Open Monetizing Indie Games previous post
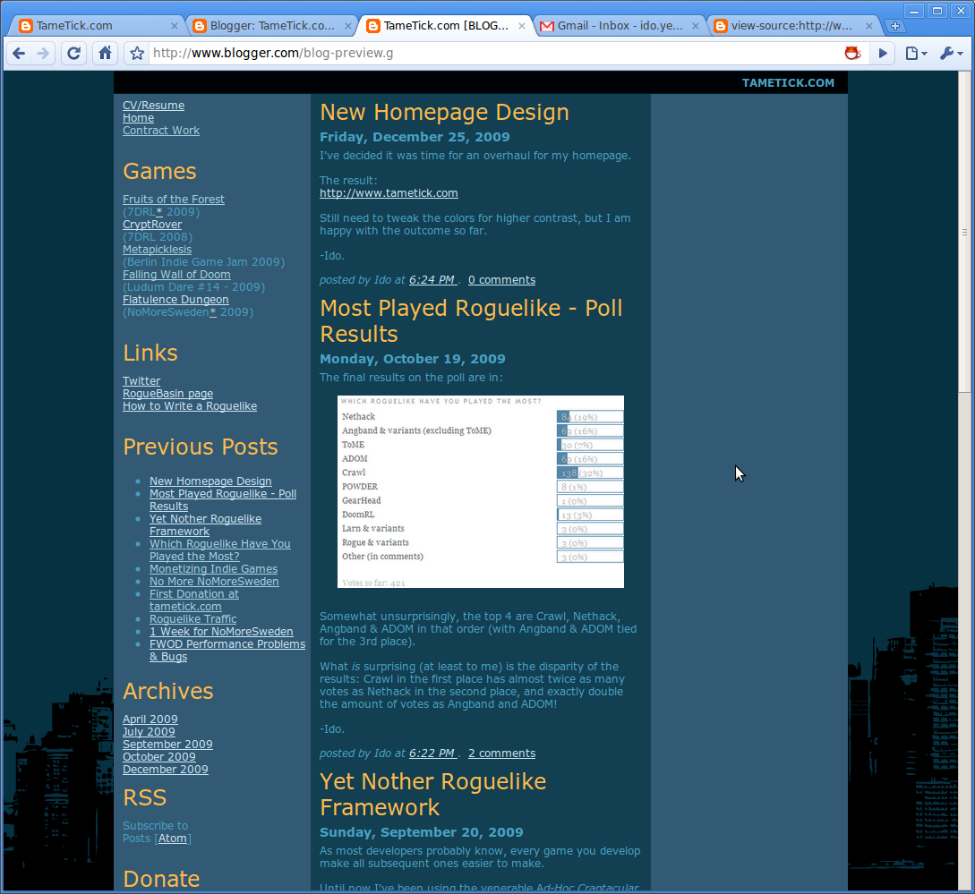This screenshot has height=894, width=975. pos(213,569)
